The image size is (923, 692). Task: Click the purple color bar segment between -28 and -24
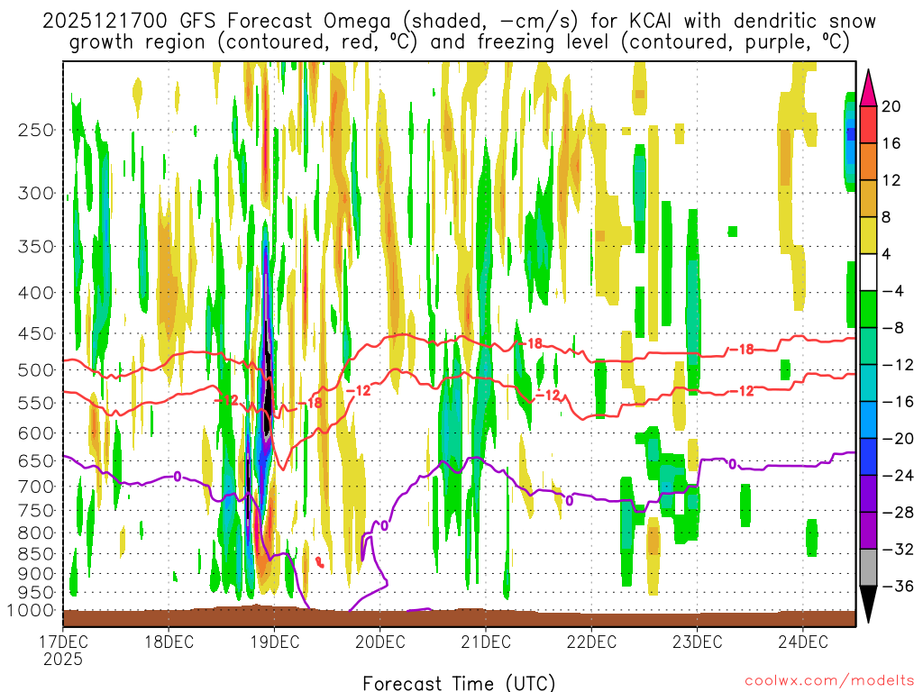point(868,494)
